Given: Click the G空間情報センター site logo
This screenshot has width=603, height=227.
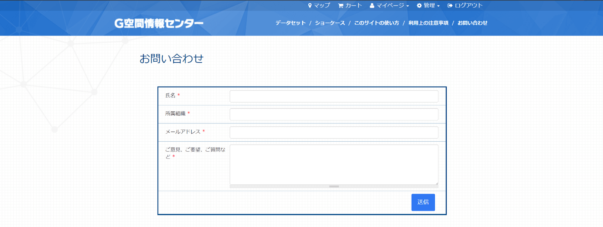Looking at the screenshot, I should [x=159, y=23].
